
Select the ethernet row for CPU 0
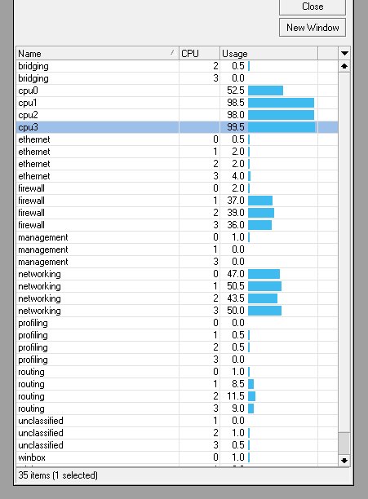point(177,139)
